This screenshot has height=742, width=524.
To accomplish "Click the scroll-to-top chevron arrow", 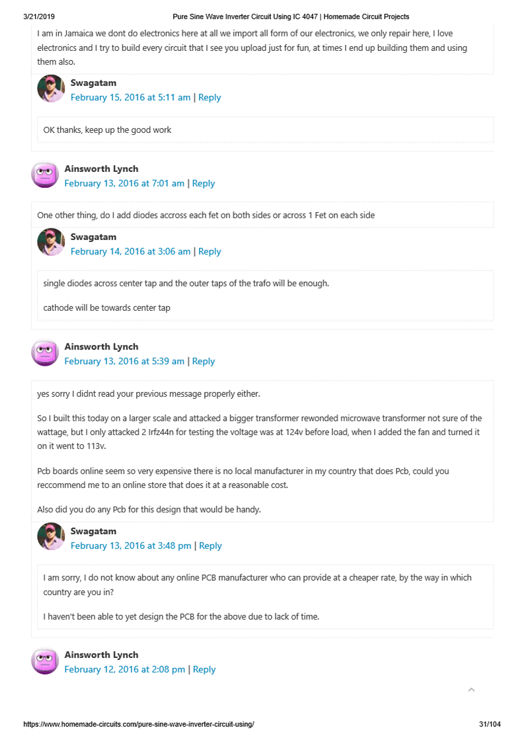I will [x=471, y=690].
